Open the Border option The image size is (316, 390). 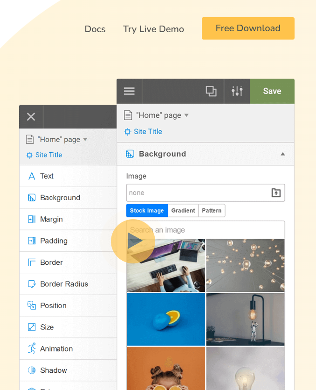tap(68, 262)
